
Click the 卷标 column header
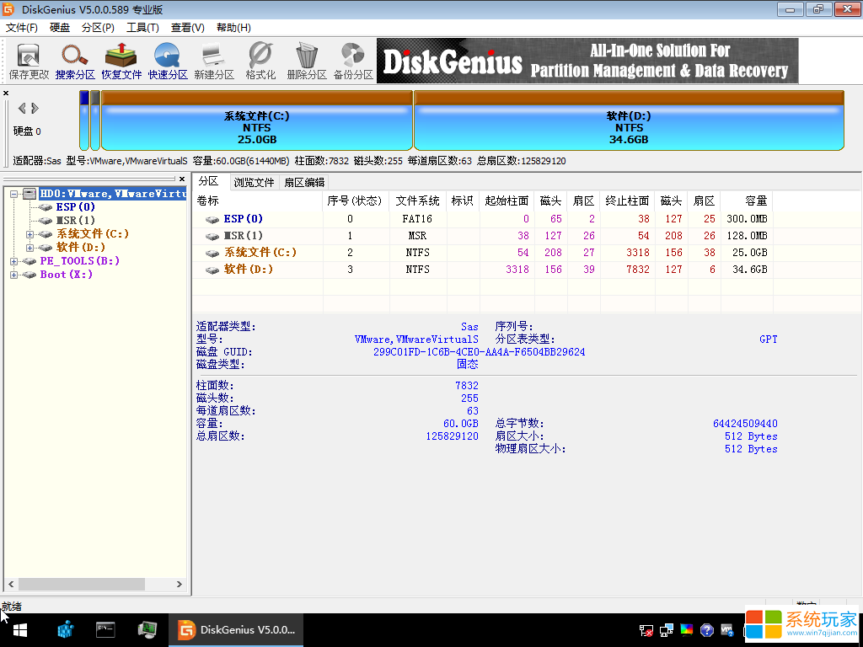tap(258, 201)
